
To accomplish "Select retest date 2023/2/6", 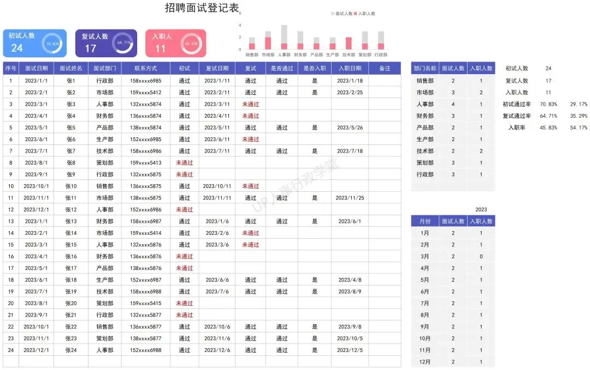I will (x=217, y=233).
